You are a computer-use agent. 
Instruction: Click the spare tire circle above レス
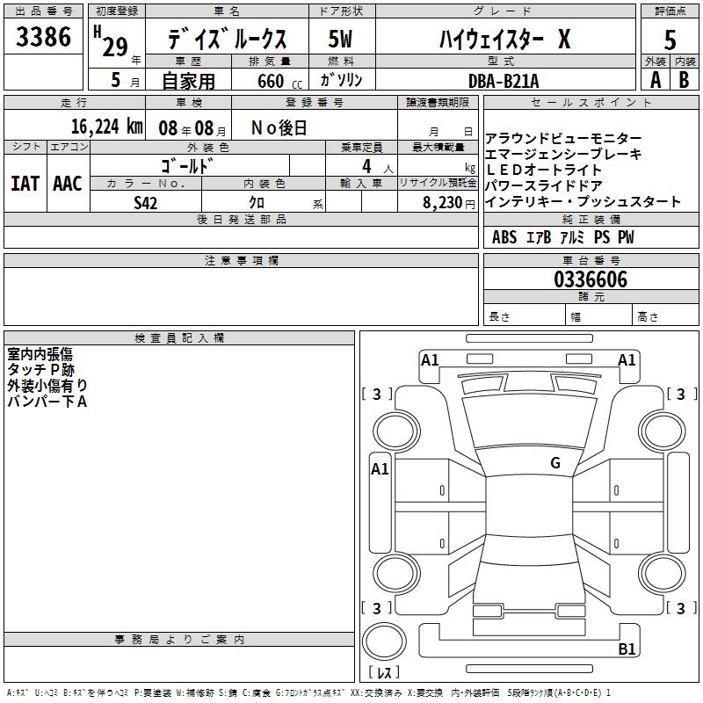pyautogui.click(x=384, y=641)
